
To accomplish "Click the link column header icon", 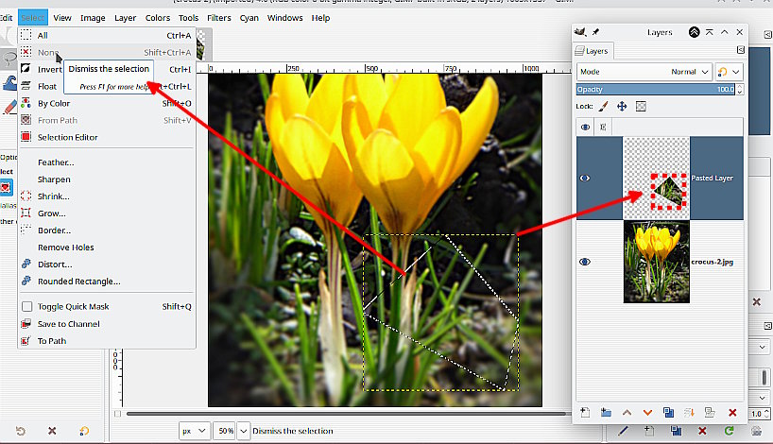I will pos(603,128).
